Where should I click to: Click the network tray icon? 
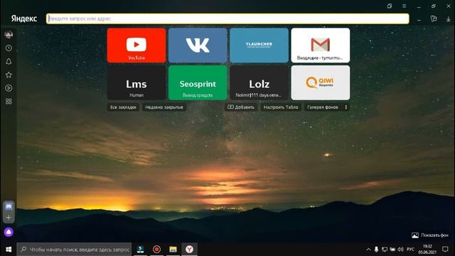coord(385,250)
